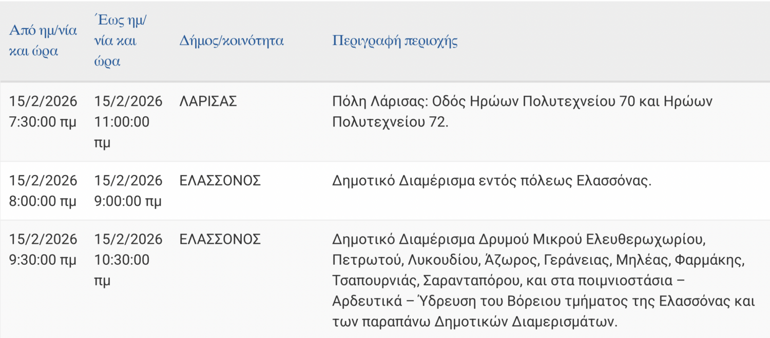Select ΕΛΑΣΣΟΝΟΣ in the 9:30 outage row
Image resolution: width=770 pixels, height=338 pixels.
tap(220, 239)
